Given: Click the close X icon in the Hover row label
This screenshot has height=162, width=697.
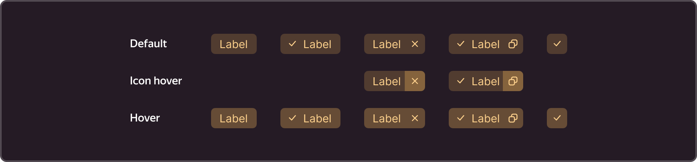Looking at the screenshot, I should tap(415, 118).
